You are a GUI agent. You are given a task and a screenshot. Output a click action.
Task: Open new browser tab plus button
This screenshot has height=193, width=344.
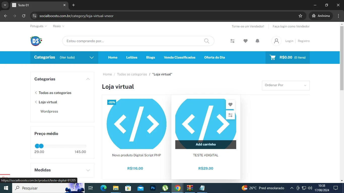coord(74,5)
